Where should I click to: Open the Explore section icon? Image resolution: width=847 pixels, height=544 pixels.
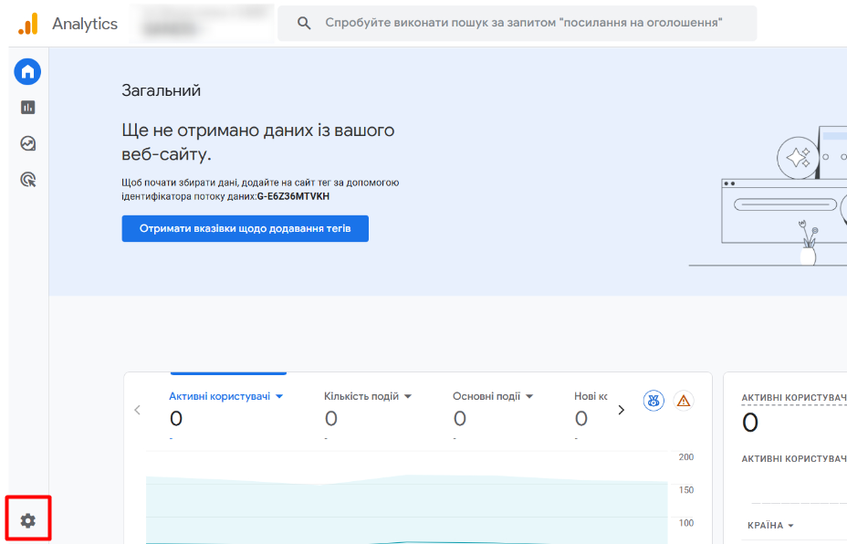click(27, 143)
